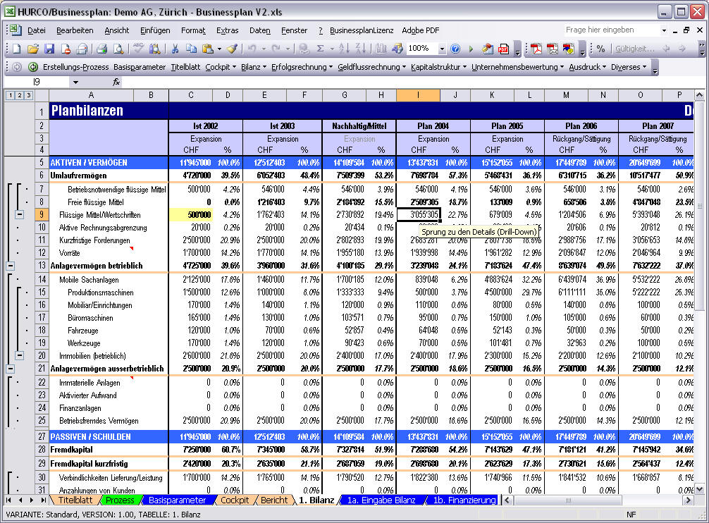Image resolution: width=709 pixels, height=523 pixels.
Task: Click the green play arrow icon
Action: point(471,49)
